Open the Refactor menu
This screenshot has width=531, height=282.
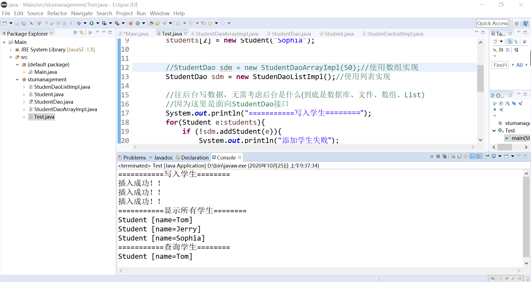tap(57, 13)
